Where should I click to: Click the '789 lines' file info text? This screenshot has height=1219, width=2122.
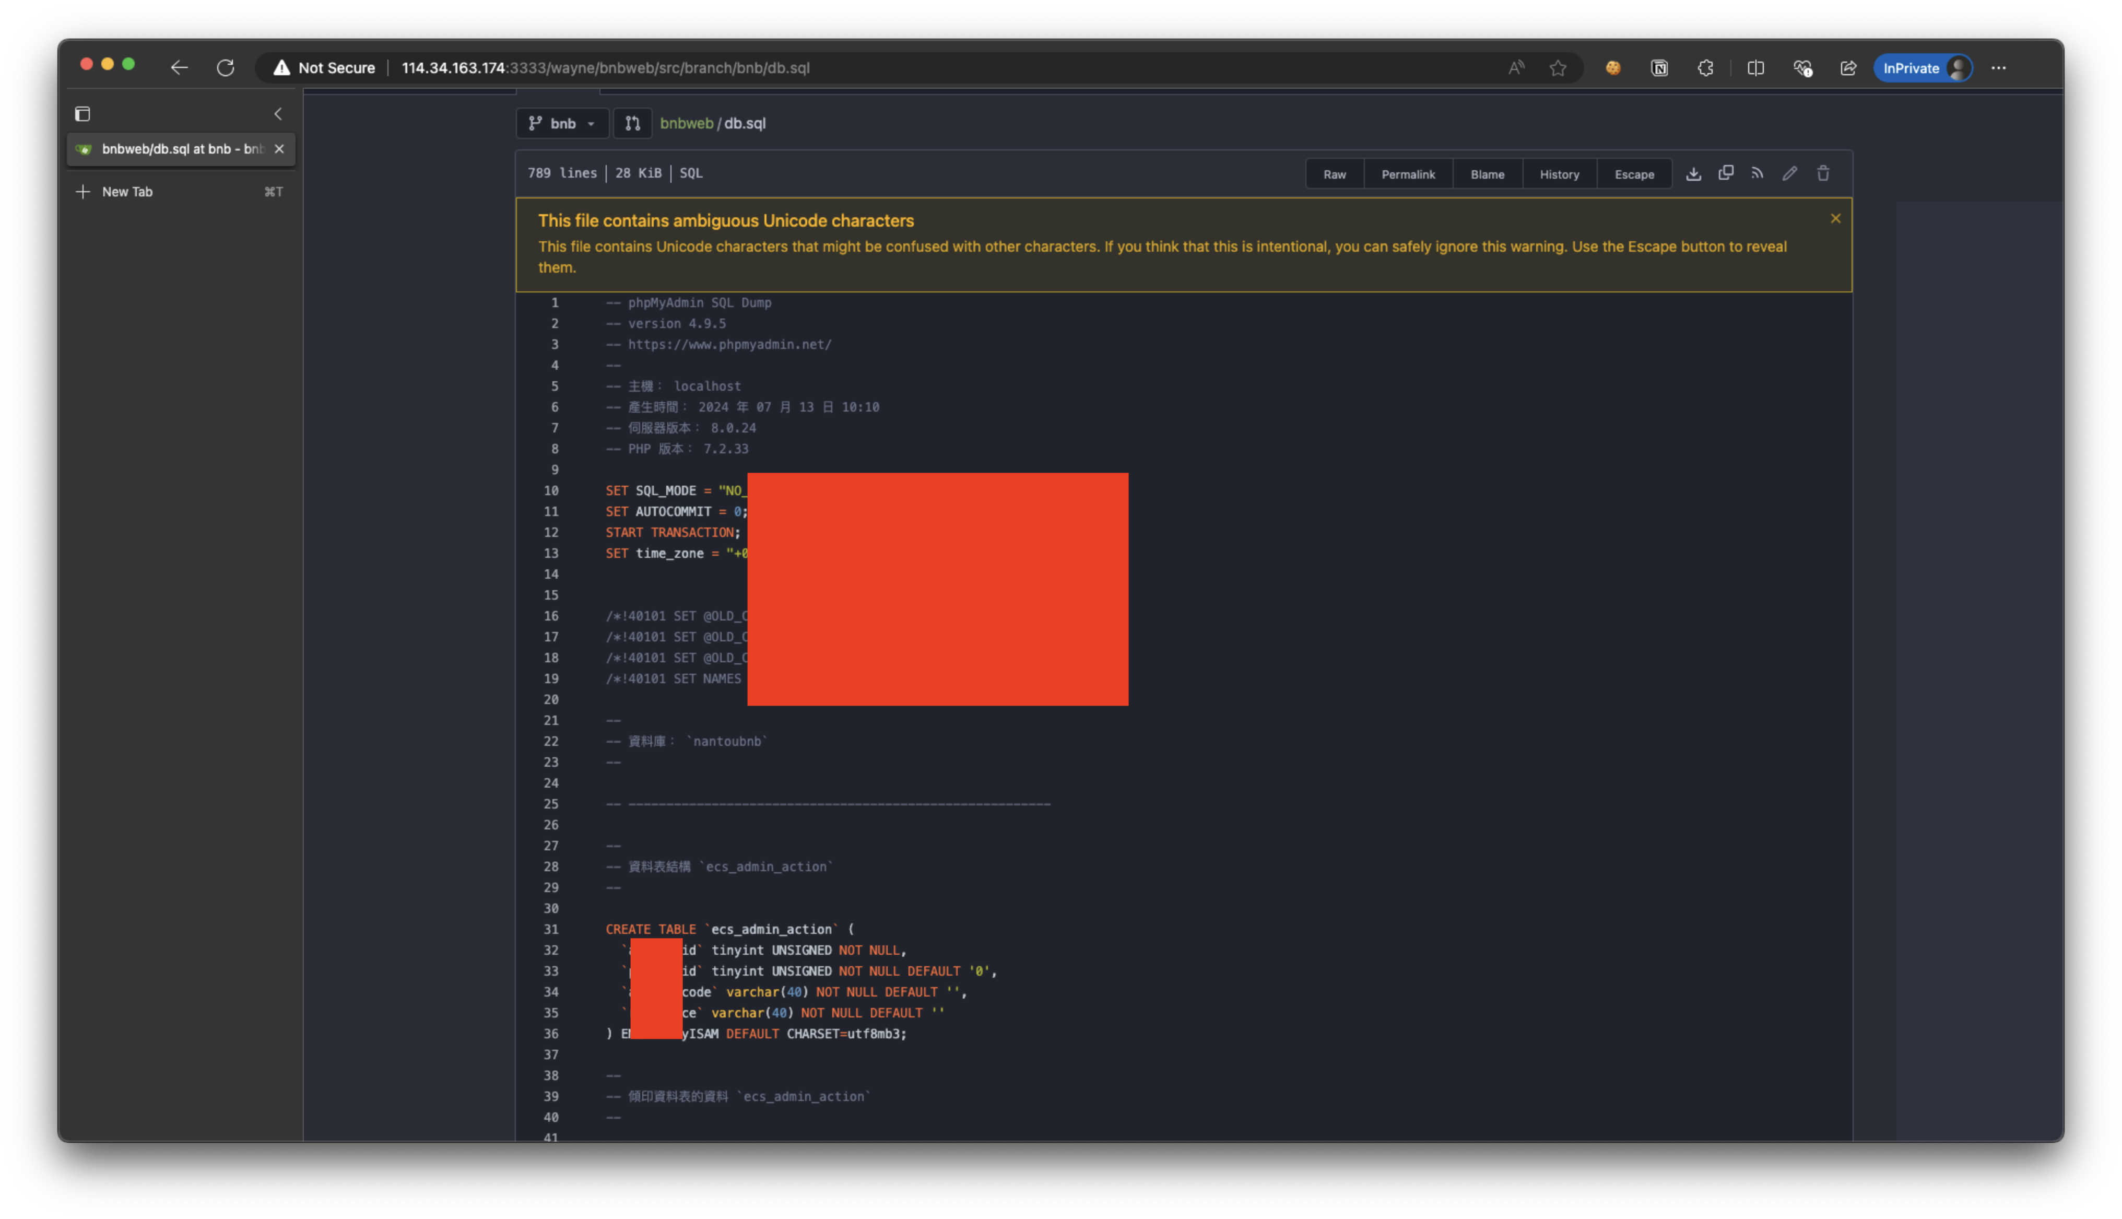coord(561,173)
